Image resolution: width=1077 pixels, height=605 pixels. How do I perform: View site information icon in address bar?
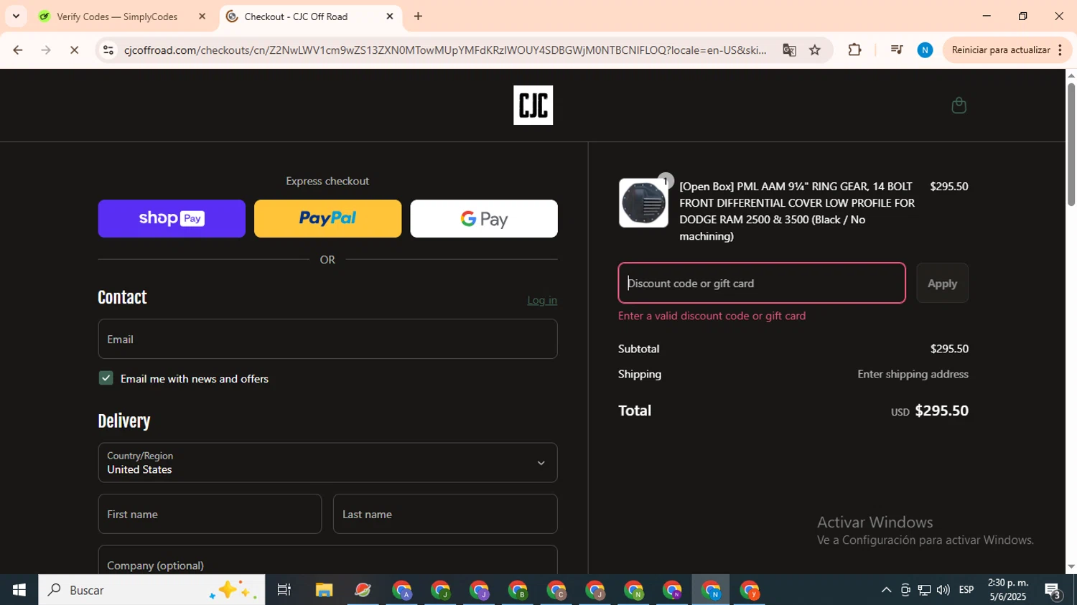tap(108, 50)
